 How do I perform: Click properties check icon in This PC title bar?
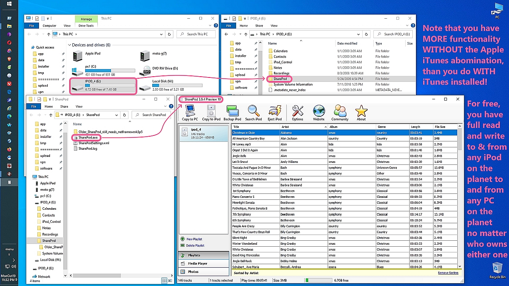tap(37, 18)
